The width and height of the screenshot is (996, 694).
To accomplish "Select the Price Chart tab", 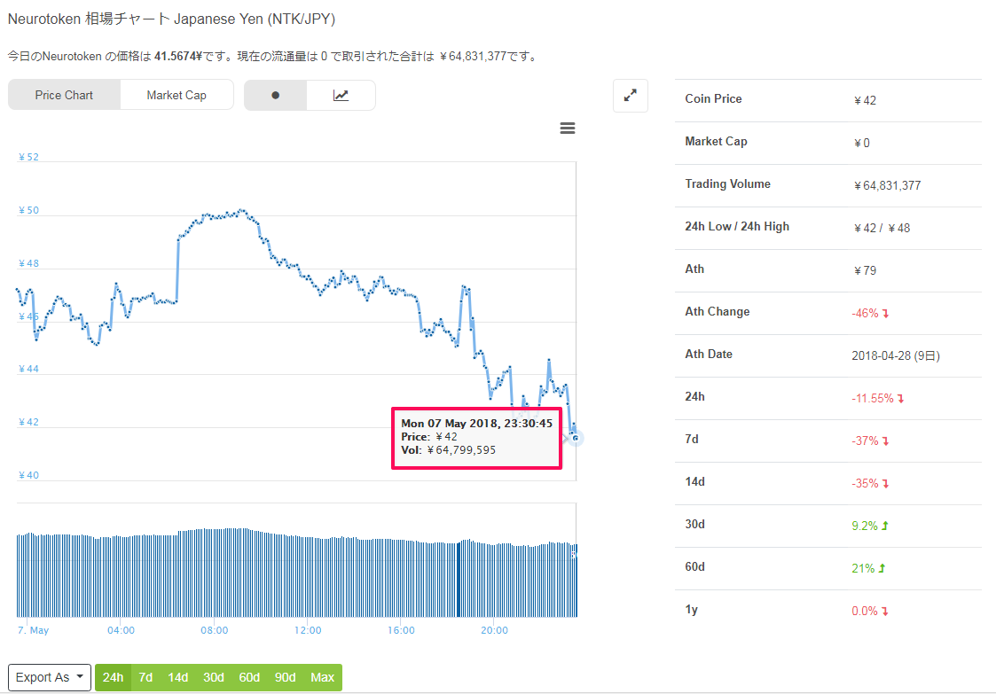I will [64, 96].
